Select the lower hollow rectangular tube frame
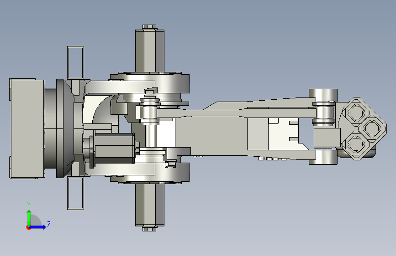 pyautogui.click(x=75, y=193)
